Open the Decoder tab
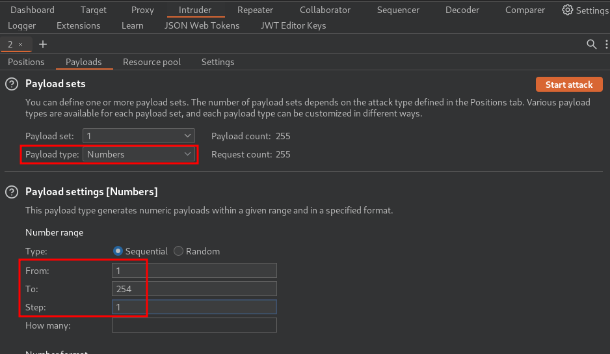610x354 pixels. (x=462, y=10)
